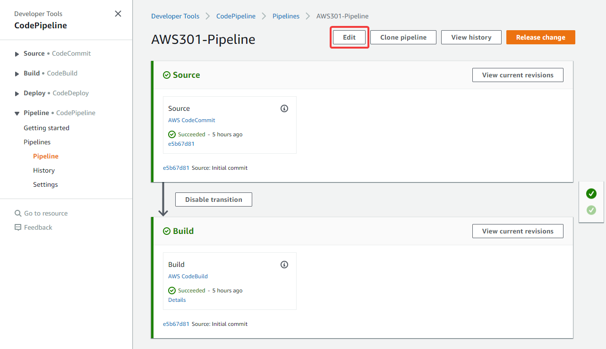The width and height of the screenshot is (606, 349).
Task: Click the Feedback speech bubble icon
Action: click(x=18, y=227)
